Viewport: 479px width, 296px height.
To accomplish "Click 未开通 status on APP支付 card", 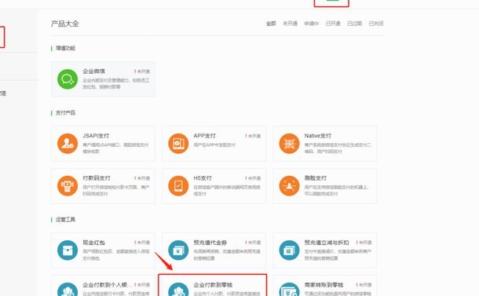I will 253,136.
